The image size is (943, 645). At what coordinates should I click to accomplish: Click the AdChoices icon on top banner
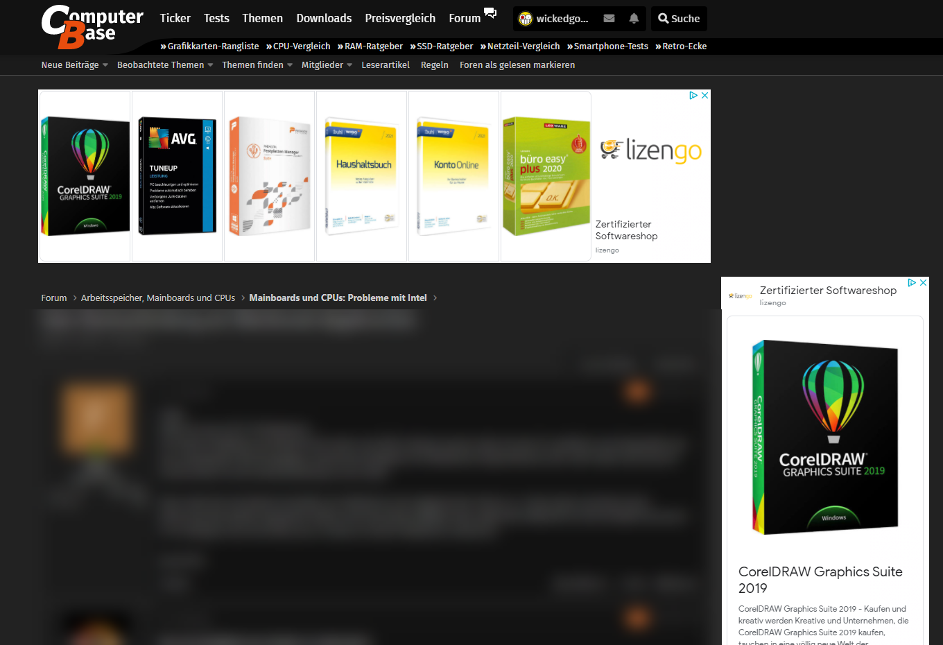coord(693,96)
